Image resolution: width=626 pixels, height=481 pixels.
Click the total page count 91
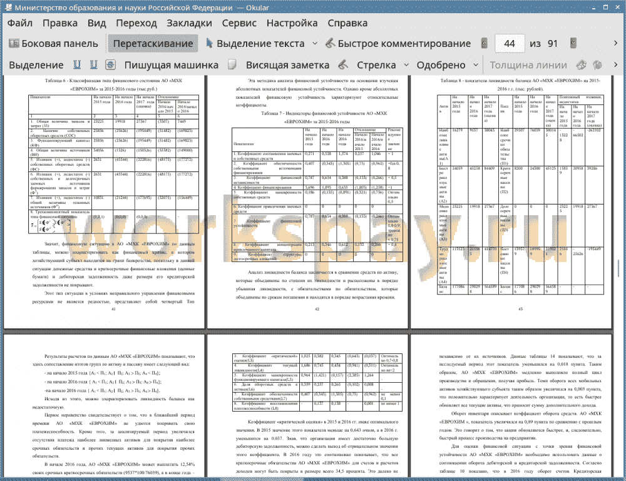click(x=553, y=44)
